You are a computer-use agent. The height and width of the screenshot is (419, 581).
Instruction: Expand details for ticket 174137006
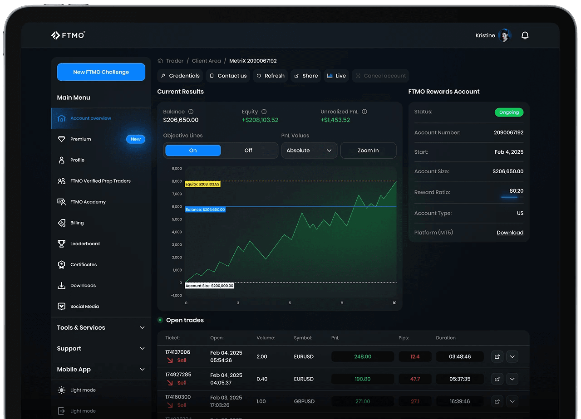(512, 356)
